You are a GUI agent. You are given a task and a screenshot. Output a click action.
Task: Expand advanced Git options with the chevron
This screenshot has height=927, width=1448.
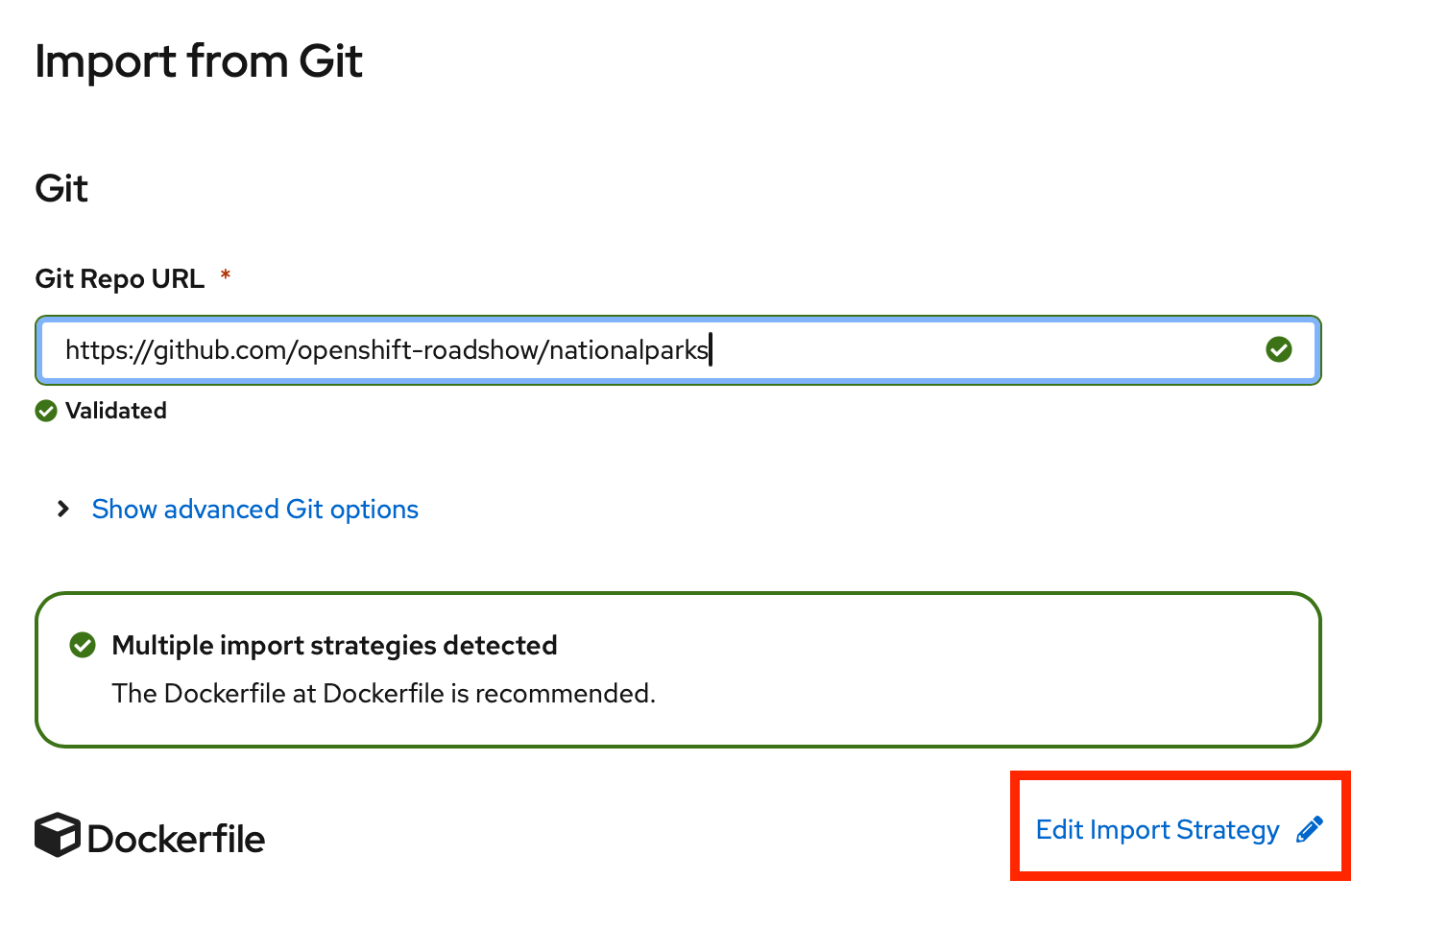[x=63, y=509]
